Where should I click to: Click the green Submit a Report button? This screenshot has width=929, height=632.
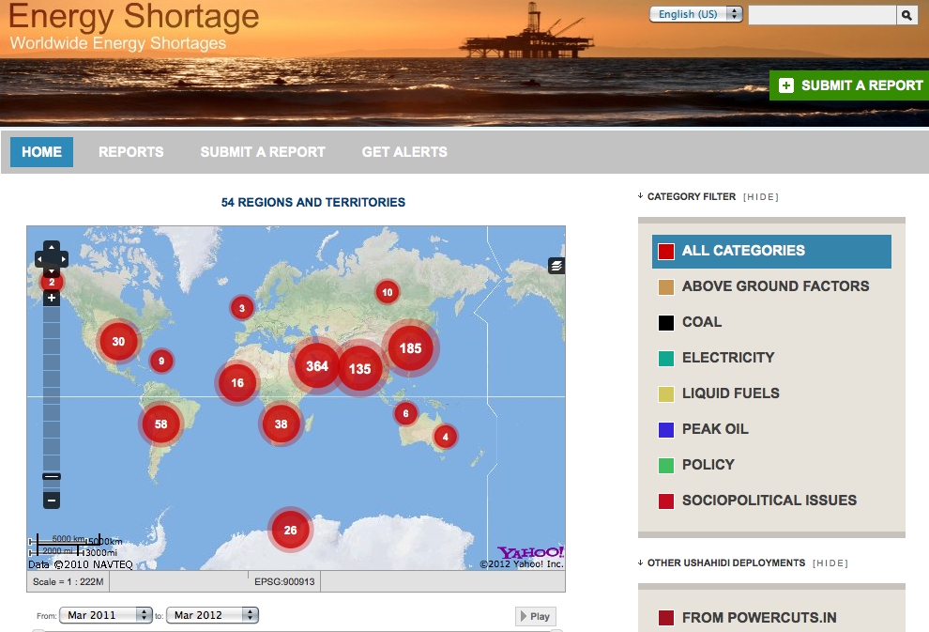click(849, 85)
